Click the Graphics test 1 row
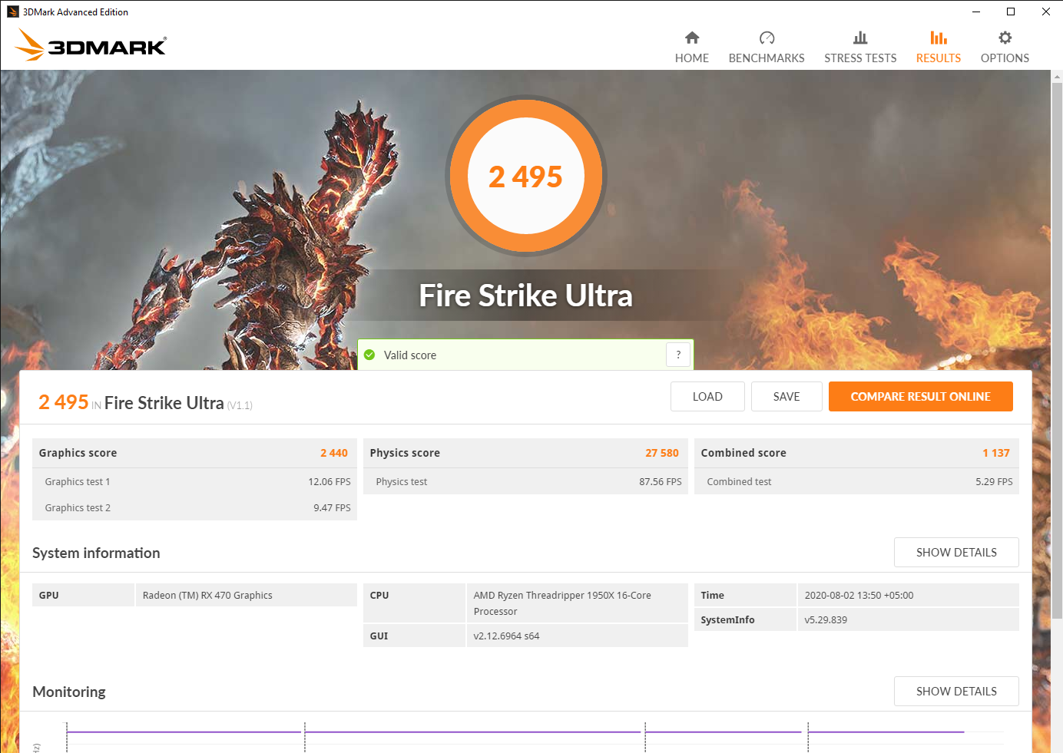Screen dimensions: 1063x753 pyautogui.click(x=194, y=481)
